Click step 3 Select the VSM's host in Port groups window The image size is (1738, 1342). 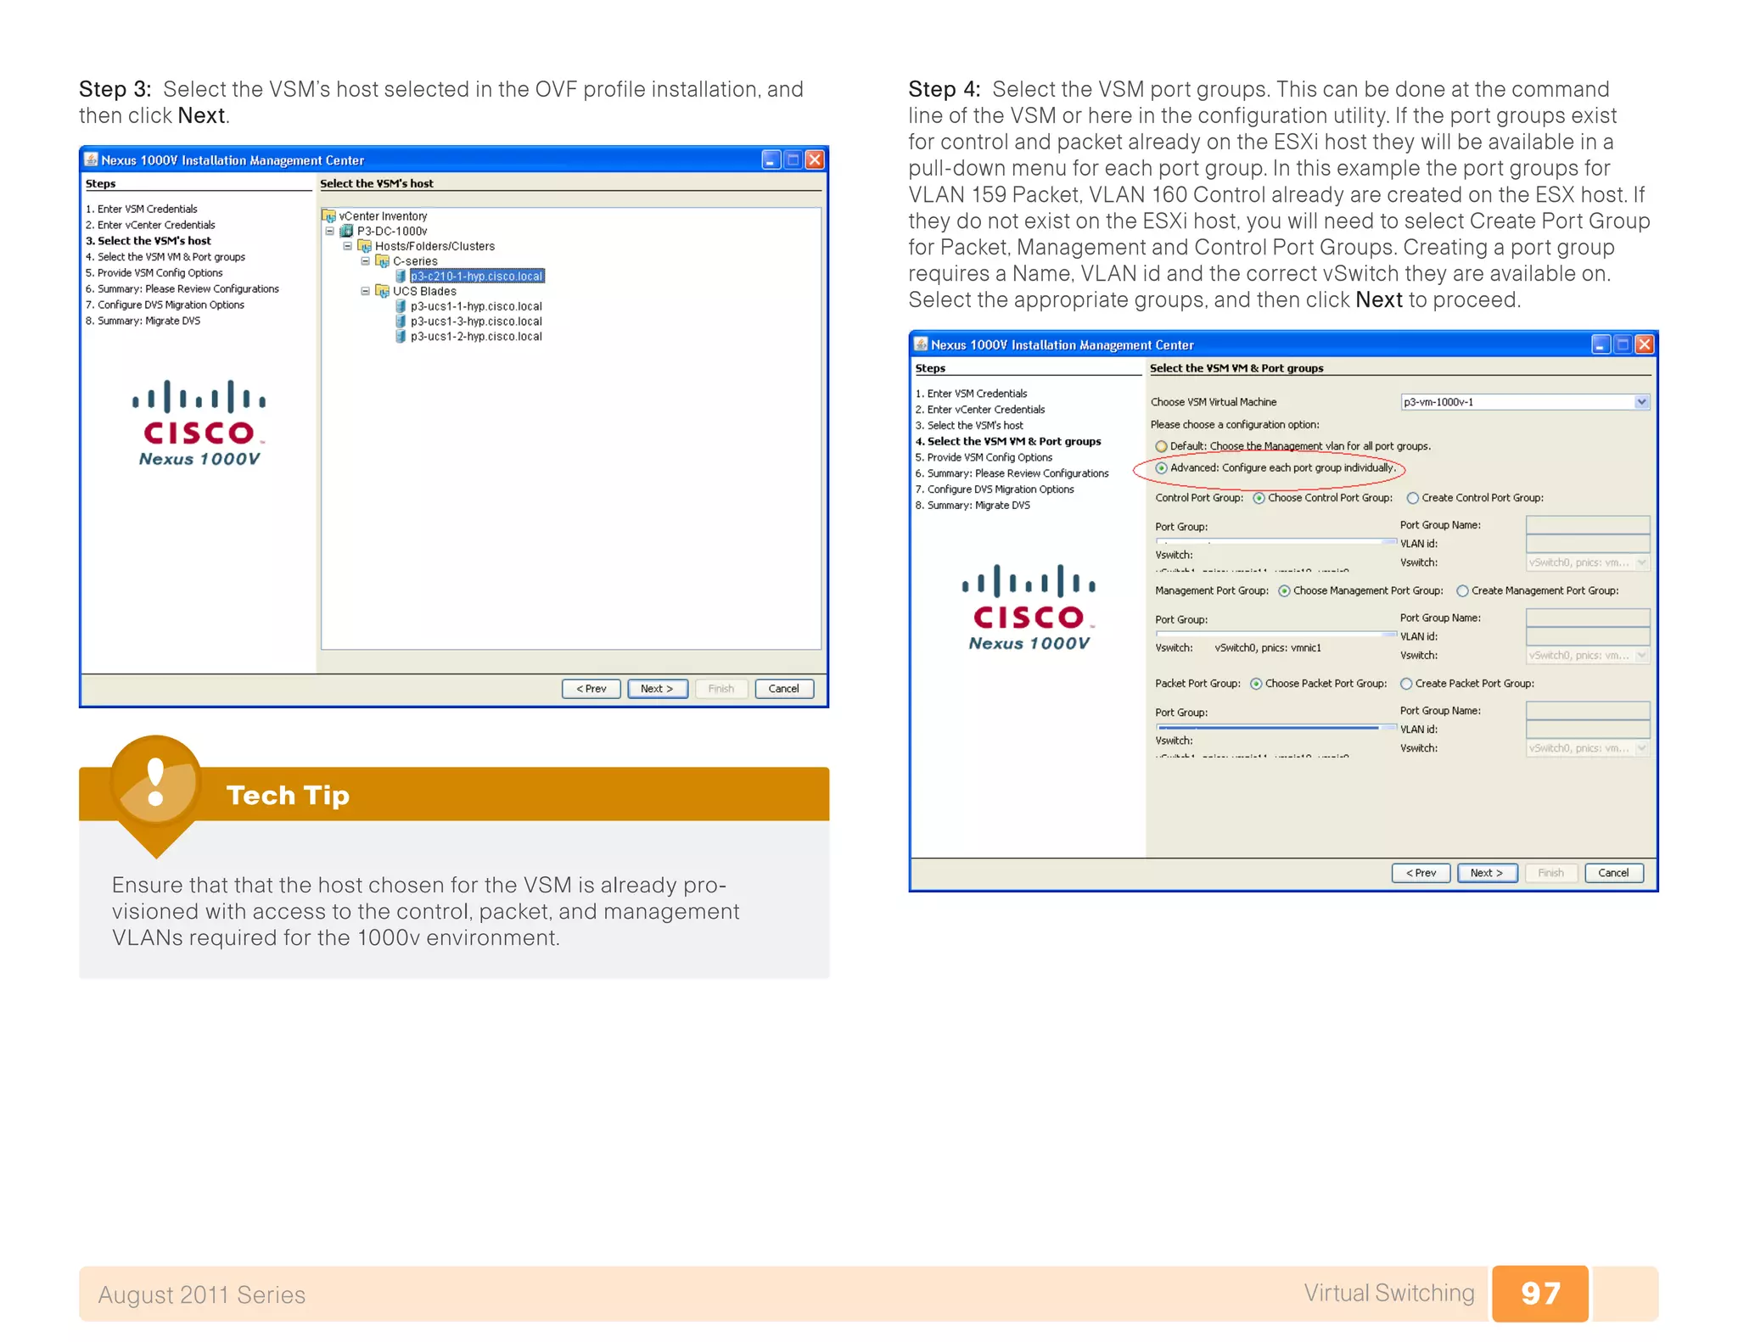(969, 426)
